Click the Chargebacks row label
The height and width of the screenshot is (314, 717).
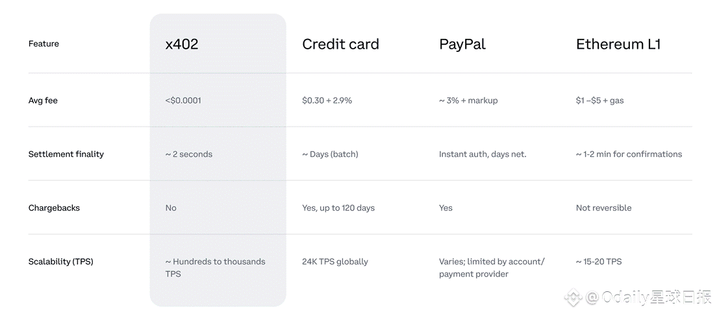coord(54,208)
